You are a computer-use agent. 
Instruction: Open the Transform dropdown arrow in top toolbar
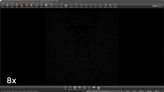click(x=103, y=6)
